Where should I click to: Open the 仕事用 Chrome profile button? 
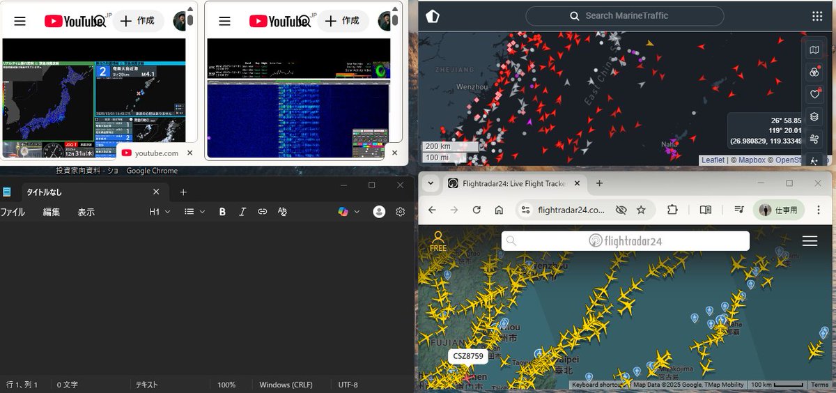779,210
